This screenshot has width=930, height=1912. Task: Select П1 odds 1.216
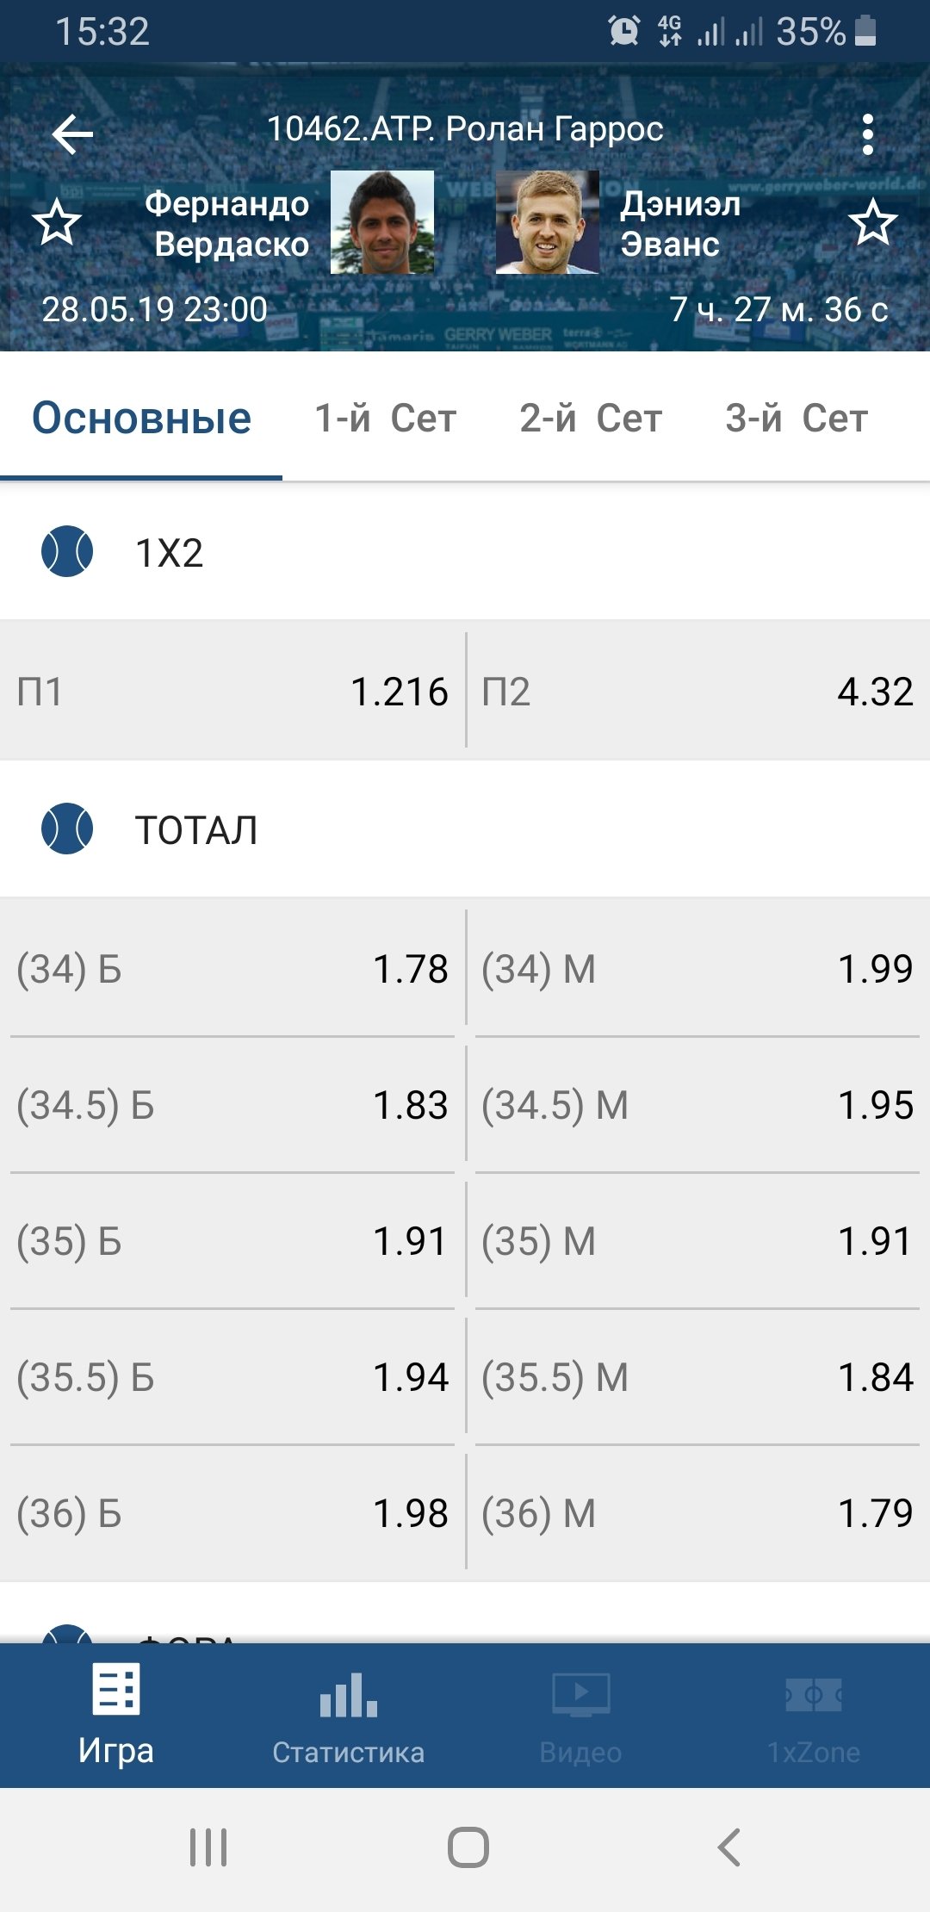(232, 691)
